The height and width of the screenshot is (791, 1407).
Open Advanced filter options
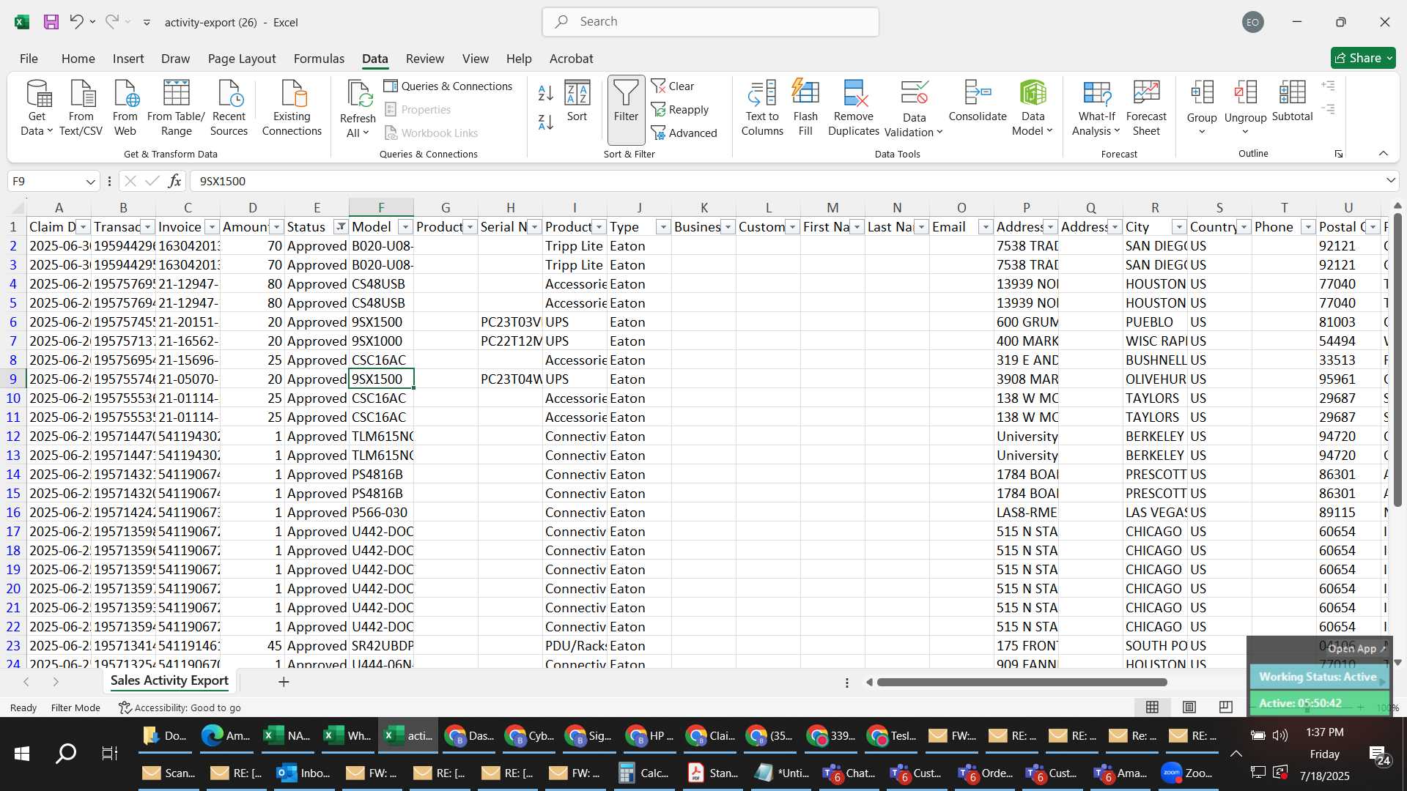tap(684, 133)
